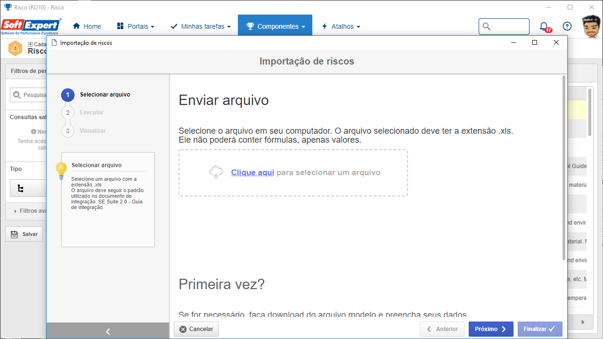Minimize the main Risco window
Viewport: 603px width, 339px height.
pos(548,7)
